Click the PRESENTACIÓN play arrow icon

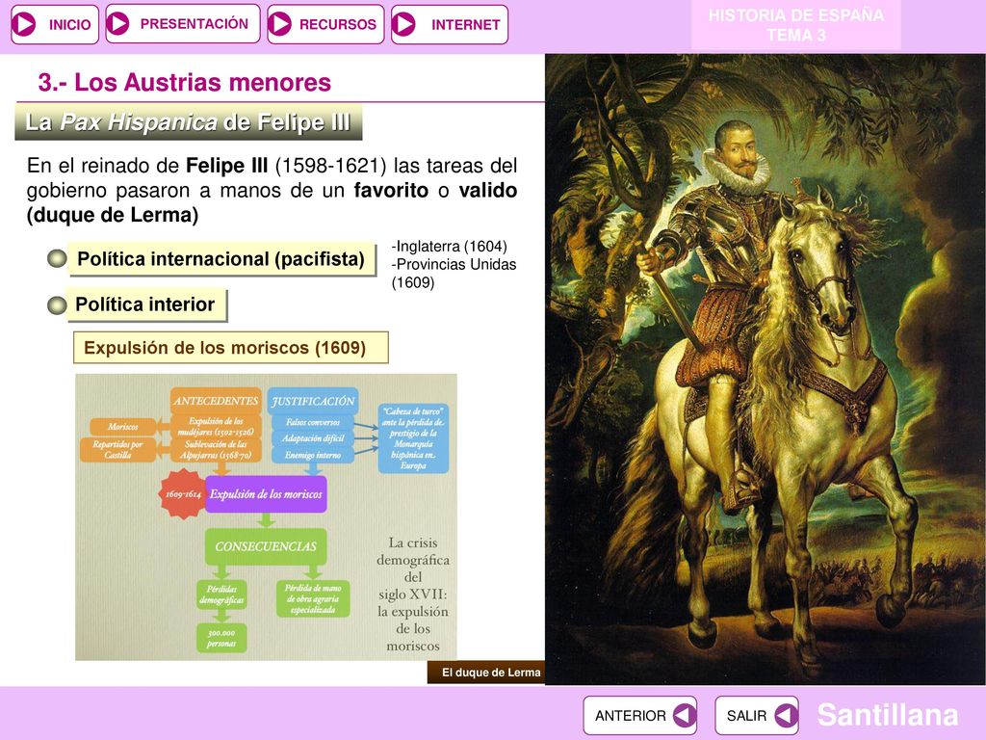pyautogui.click(x=117, y=24)
